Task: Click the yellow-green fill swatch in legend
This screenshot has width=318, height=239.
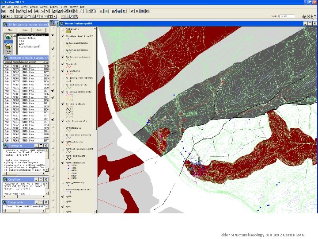Action: click(68, 32)
